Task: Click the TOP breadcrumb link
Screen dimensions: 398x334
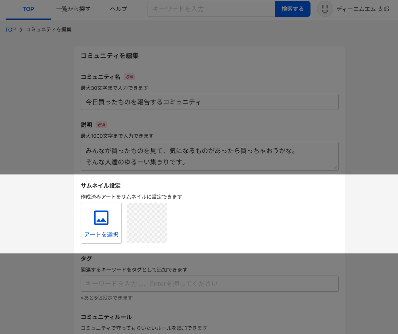Action: 10,30
